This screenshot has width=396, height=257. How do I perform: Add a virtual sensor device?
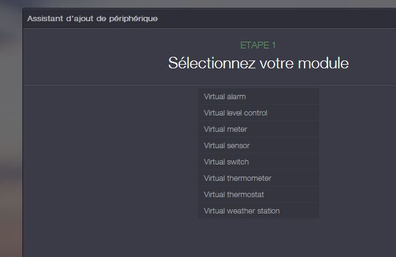coord(258,146)
